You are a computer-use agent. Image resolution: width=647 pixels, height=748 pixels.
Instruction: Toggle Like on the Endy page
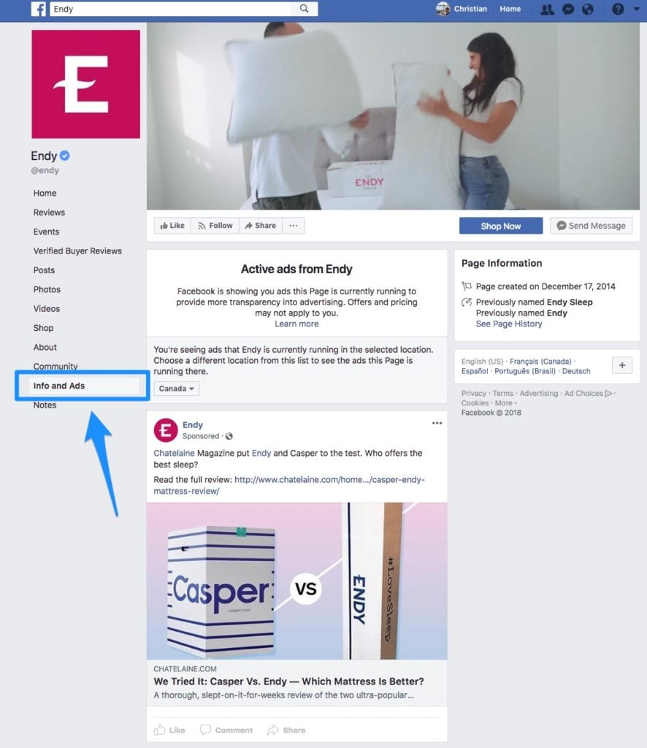pyautogui.click(x=172, y=226)
